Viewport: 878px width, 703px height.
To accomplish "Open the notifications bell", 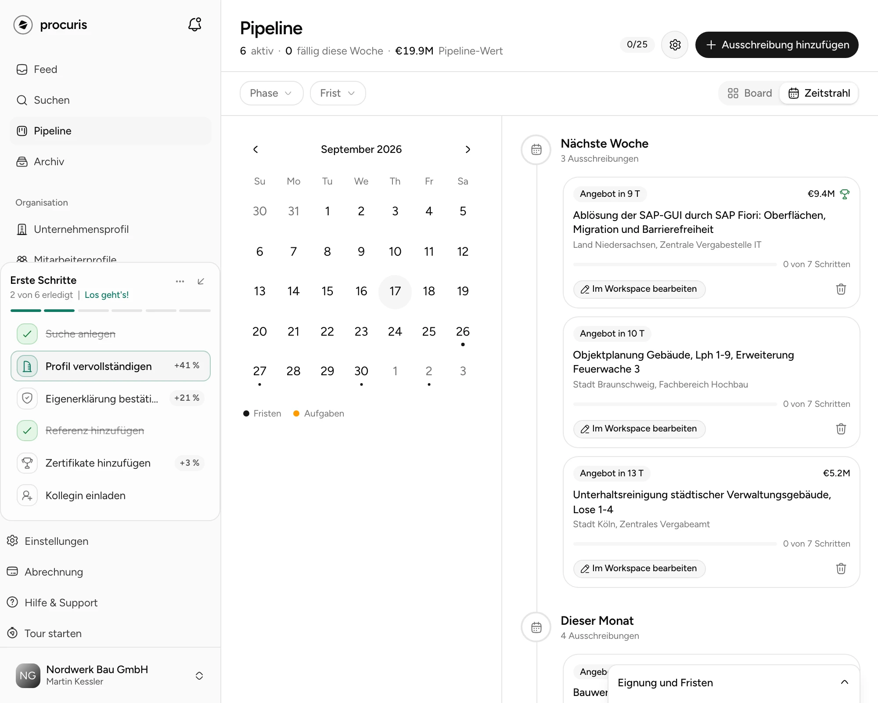I will (x=195, y=25).
